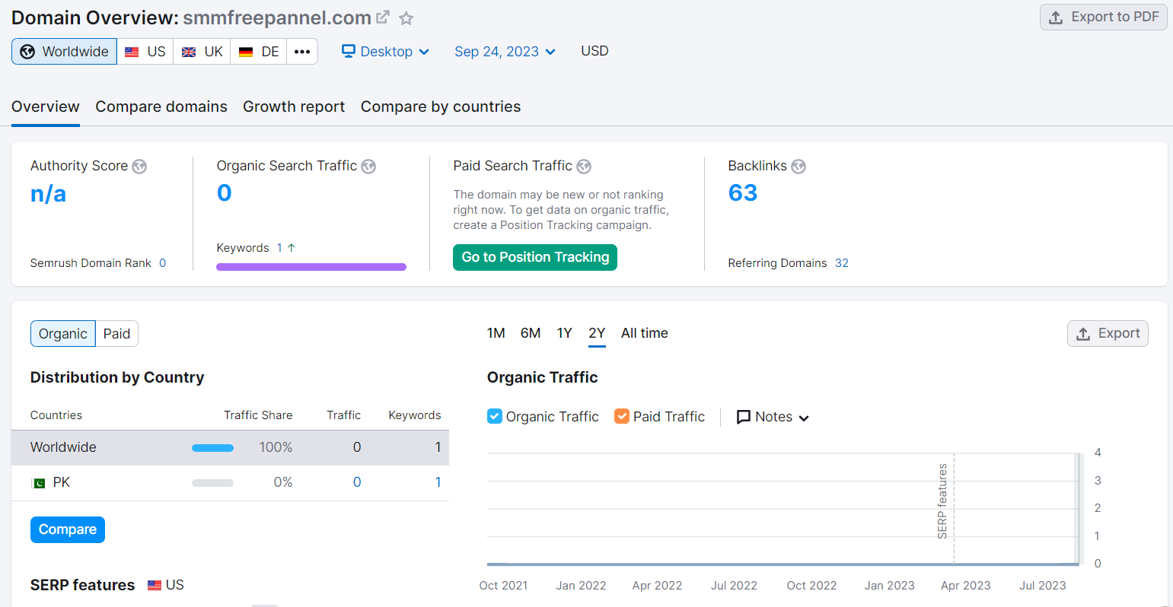
Task: Click the Worldwide globe icon
Action: (x=27, y=52)
